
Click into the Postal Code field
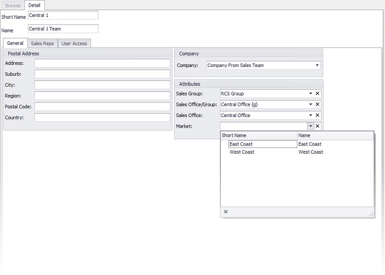102,106
